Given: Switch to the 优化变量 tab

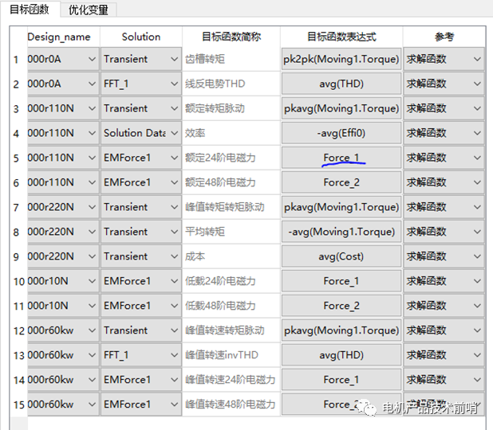Looking at the screenshot, I should point(89,10).
